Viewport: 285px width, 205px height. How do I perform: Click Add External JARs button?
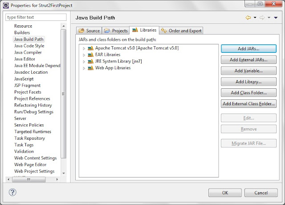coord(248,59)
